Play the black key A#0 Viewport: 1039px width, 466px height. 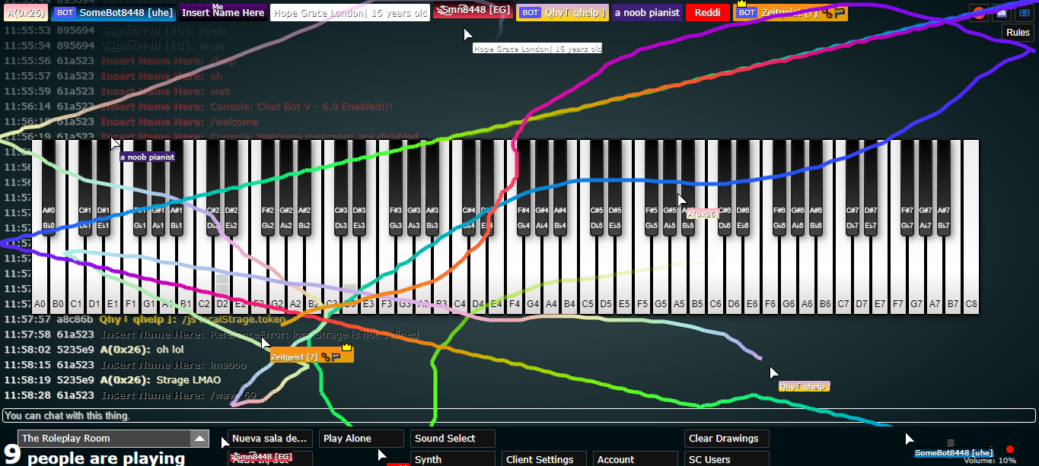click(x=49, y=186)
